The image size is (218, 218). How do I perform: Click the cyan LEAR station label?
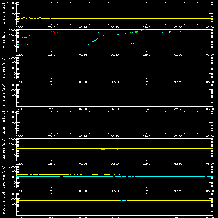pos(95,32)
